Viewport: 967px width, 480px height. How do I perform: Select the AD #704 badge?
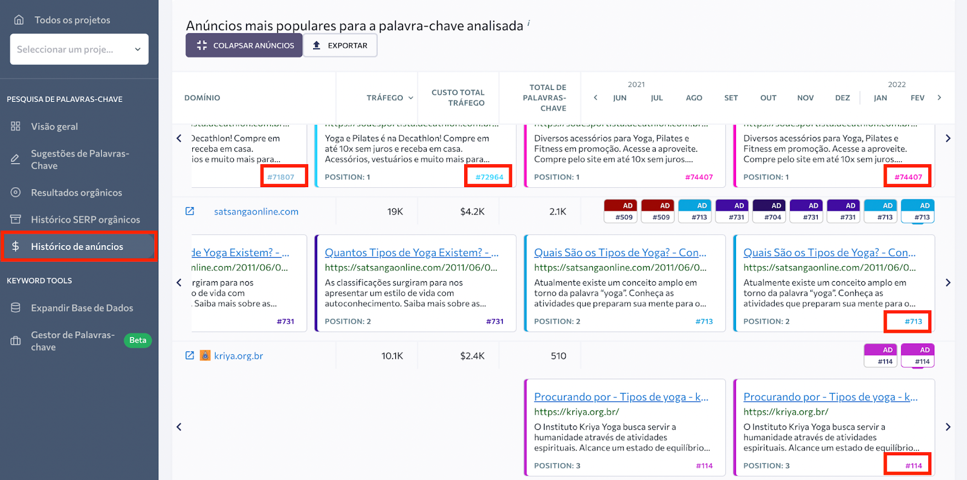coord(769,211)
